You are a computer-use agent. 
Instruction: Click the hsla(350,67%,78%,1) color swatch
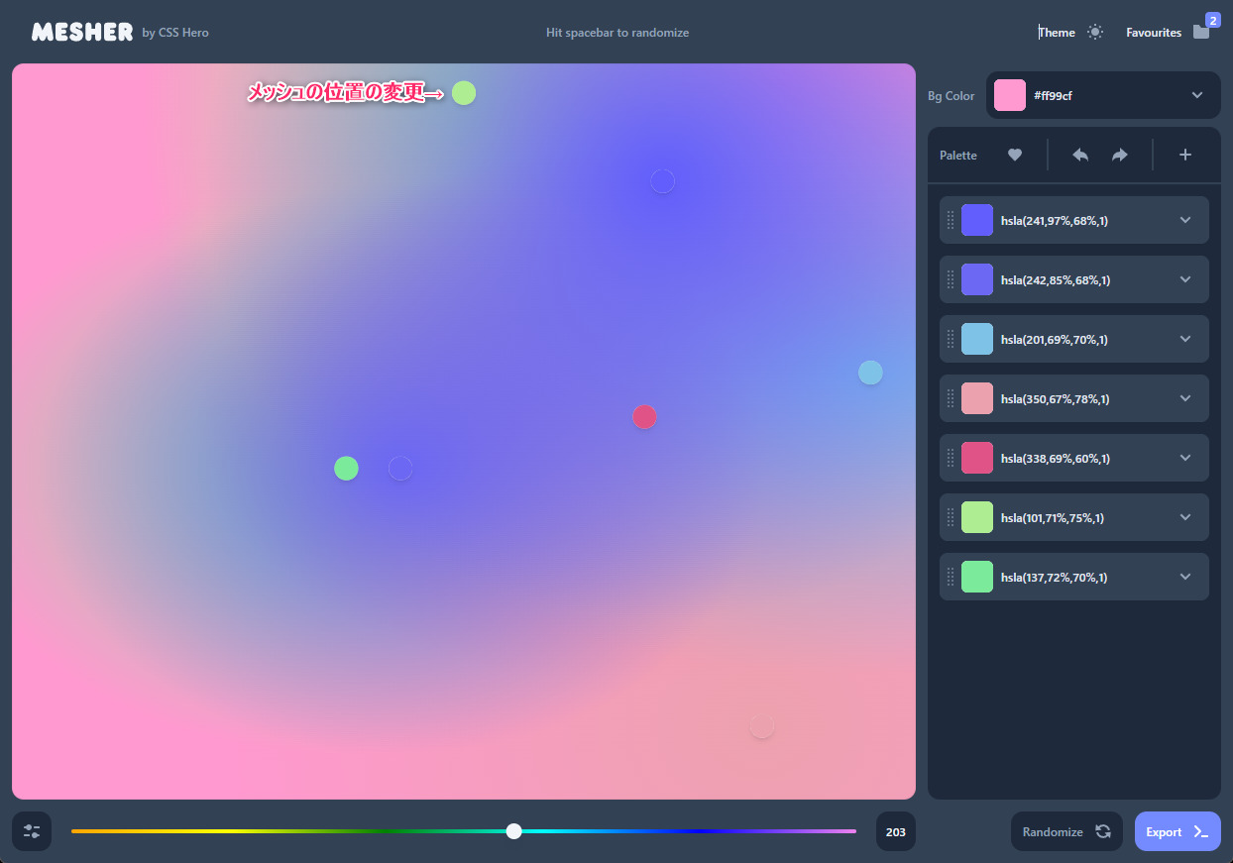pos(976,398)
